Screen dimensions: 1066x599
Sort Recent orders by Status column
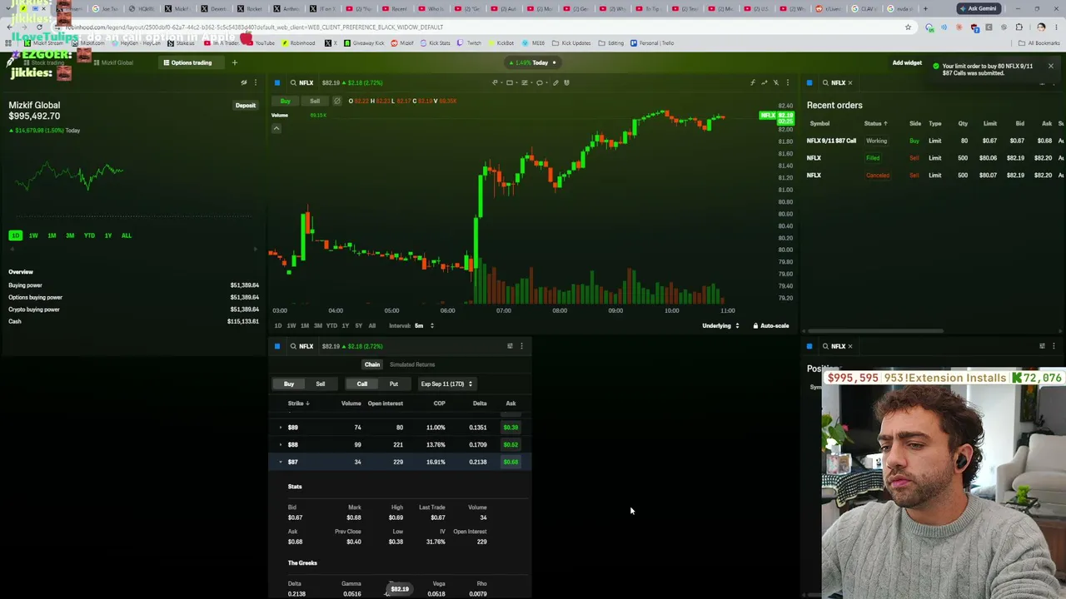coord(875,123)
